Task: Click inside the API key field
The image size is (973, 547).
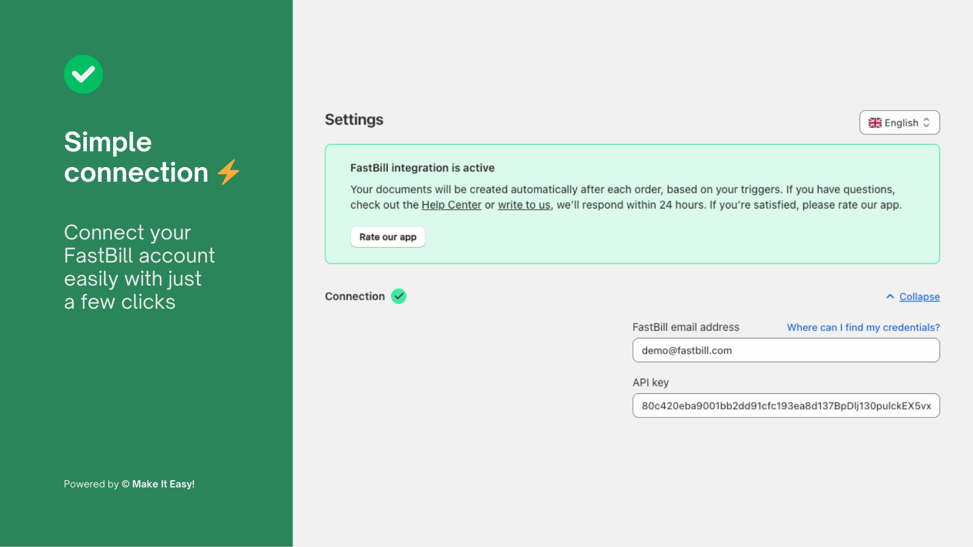Action: point(786,405)
